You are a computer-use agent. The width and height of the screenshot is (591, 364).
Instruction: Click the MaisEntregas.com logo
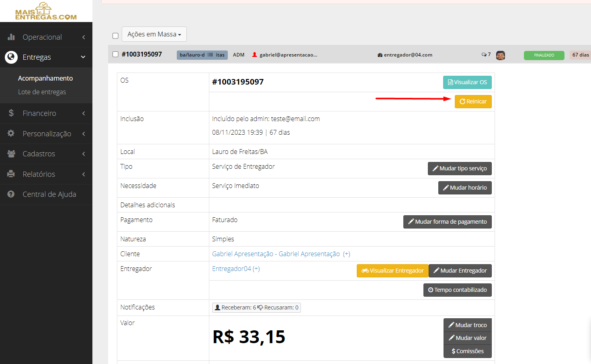[x=46, y=11]
